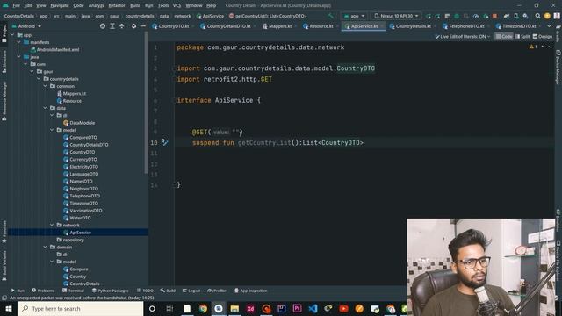The image size is (562, 316).
Task: Open the File menu
Action: click(17, 5)
